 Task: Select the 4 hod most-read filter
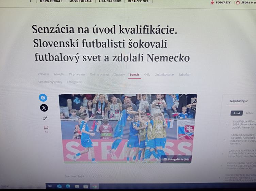(x=237, y=113)
